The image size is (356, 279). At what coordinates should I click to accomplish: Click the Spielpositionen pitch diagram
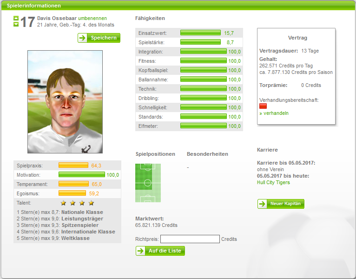(148, 183)
